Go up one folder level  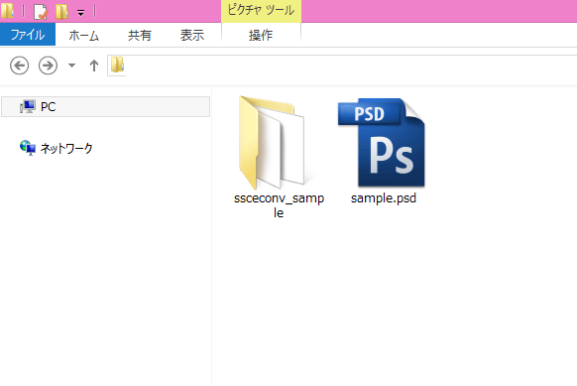pyautogui.click(x=94, y=65)
